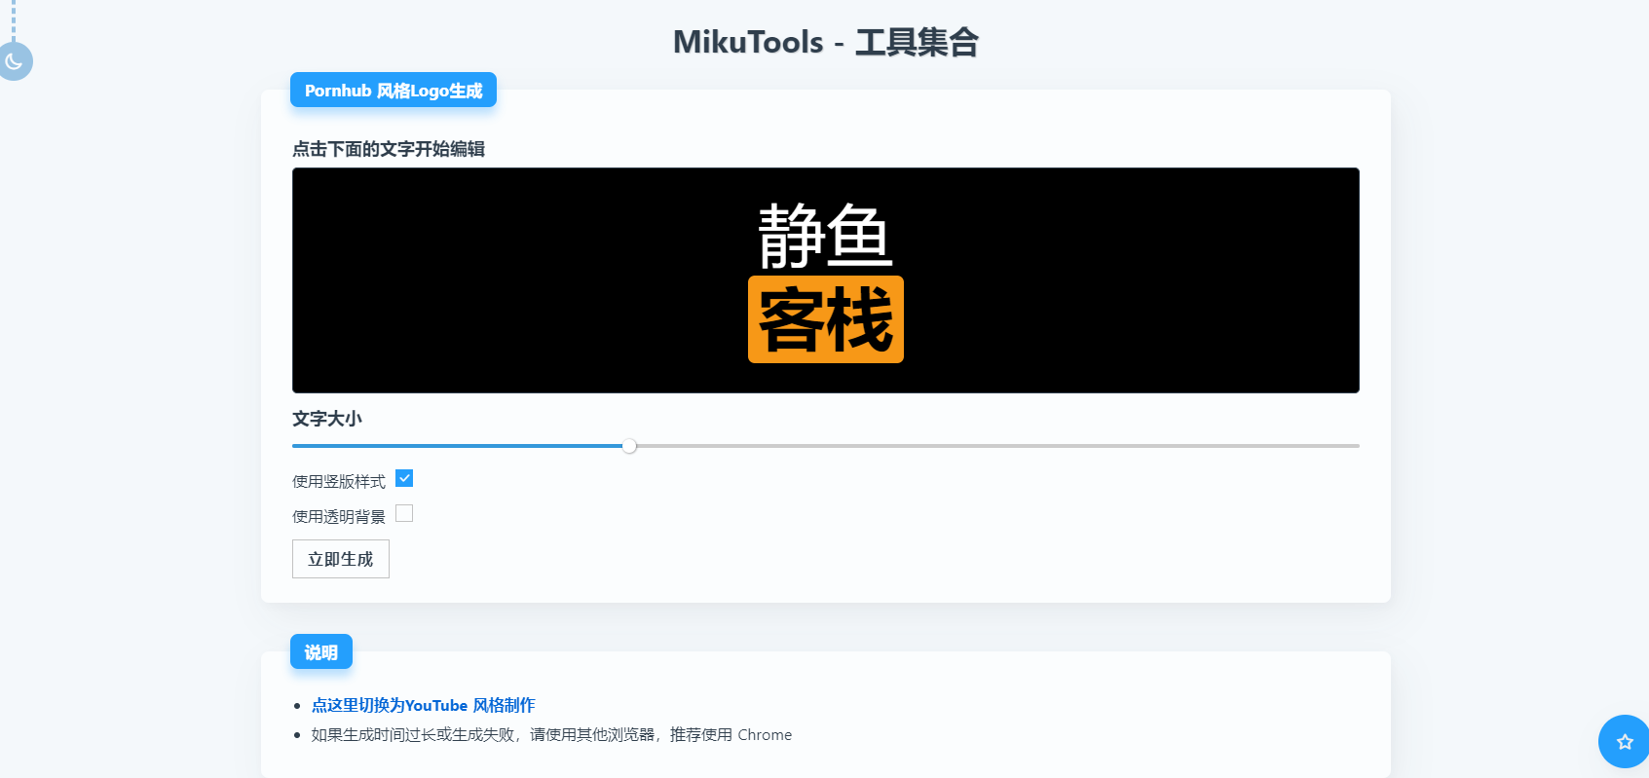The height and width of the screenshot is (778, 1649).
Task: Click the 使用竖版样式 label text
Action: (339, 481)
